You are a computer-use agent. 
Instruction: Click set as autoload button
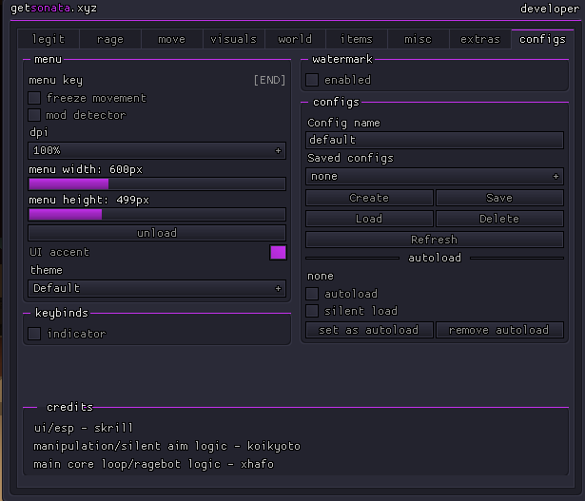(369, 330)
